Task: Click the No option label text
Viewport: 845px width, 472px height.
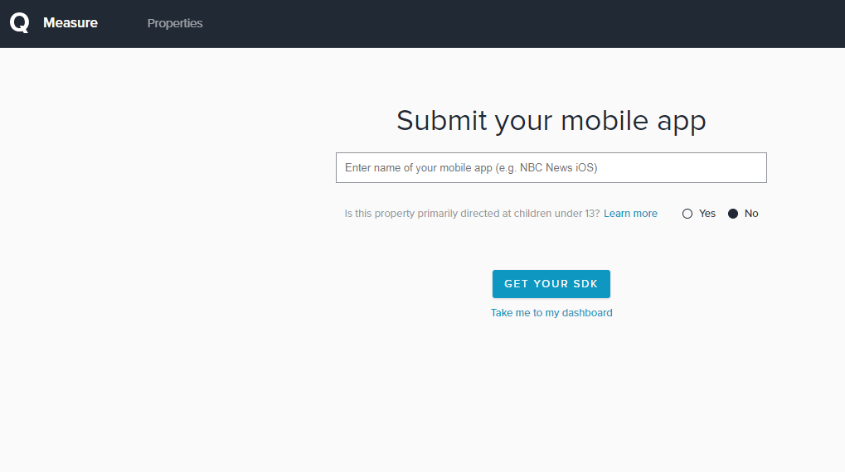Action: [x=751, y=214]
